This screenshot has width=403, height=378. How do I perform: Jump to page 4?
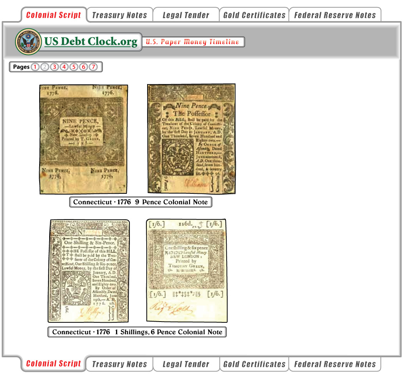pyautogui.click(x=64, y=67)
